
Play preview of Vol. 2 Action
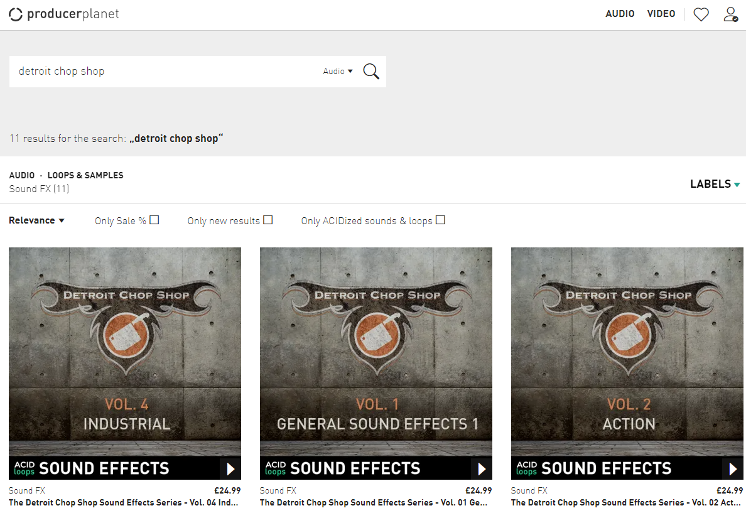[x=733, y=469]
